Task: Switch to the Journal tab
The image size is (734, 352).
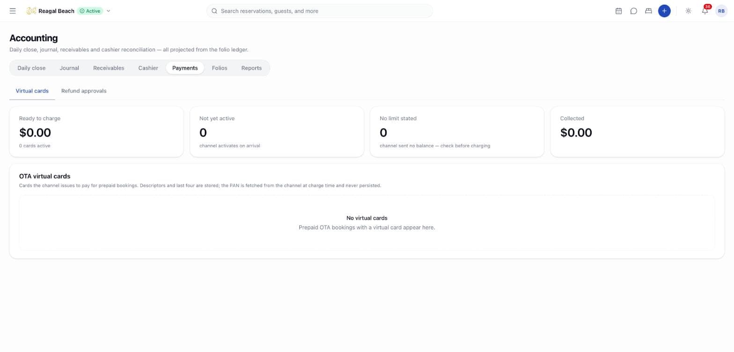Action: click(69, 68)
